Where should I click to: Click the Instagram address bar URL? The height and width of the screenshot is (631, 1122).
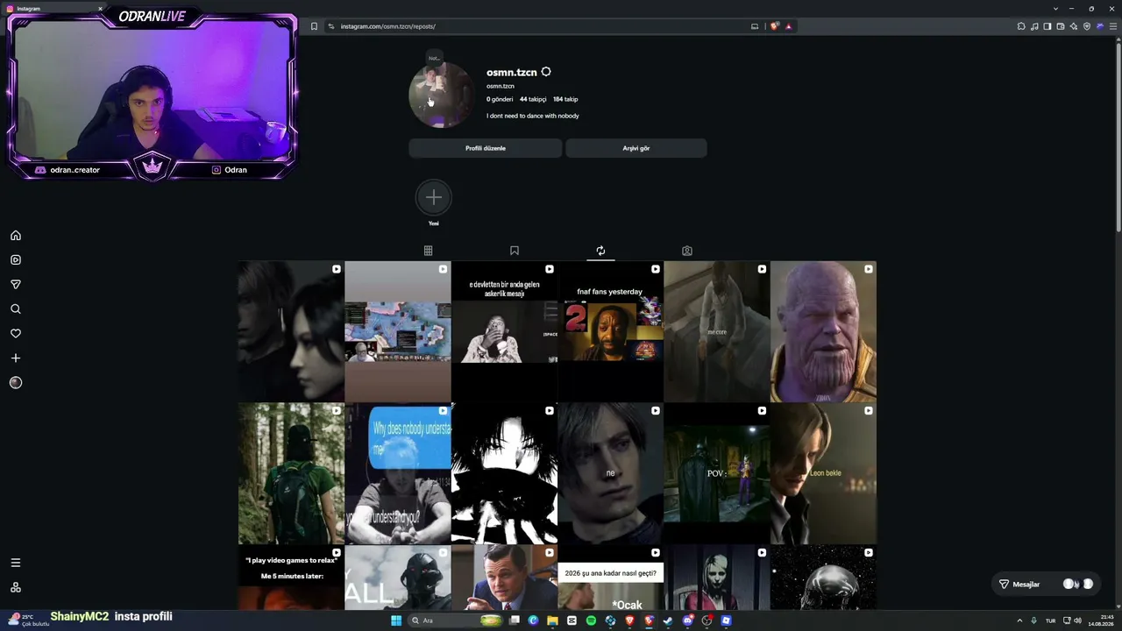[388, 26]
